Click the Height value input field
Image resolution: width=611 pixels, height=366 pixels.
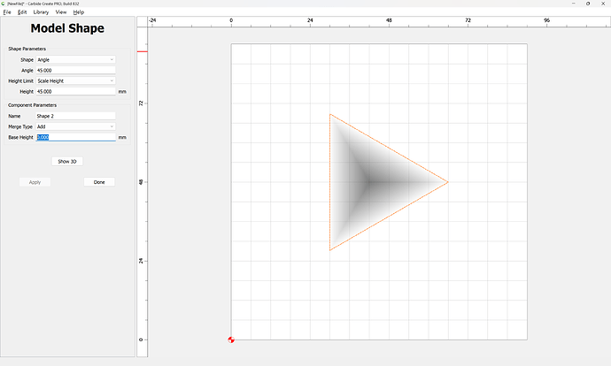click(x=75, y=91)
